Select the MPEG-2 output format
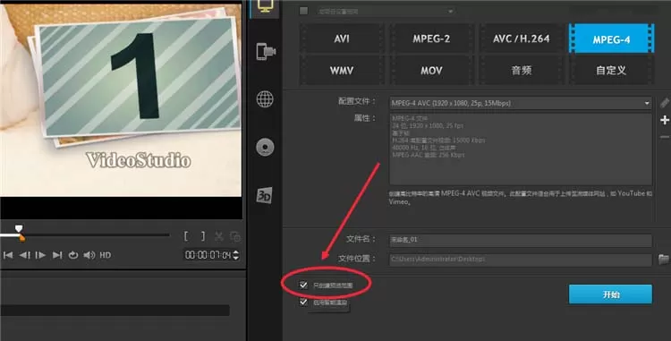This screenshot has width=671, height=341. click(431, 38)
